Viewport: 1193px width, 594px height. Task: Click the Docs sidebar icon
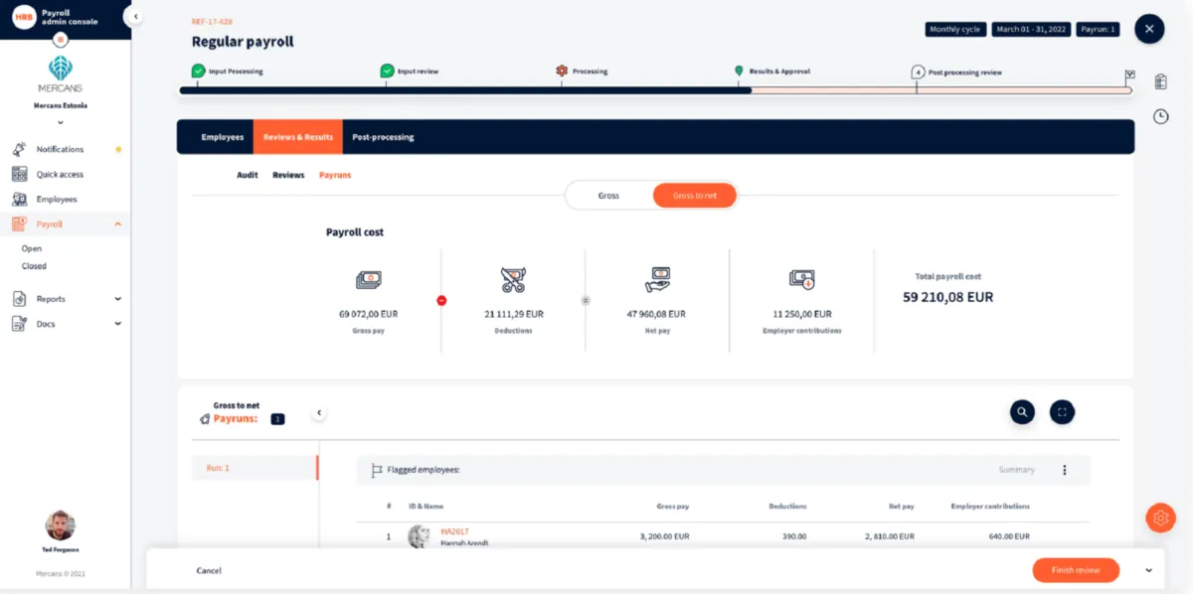[19, 324]
